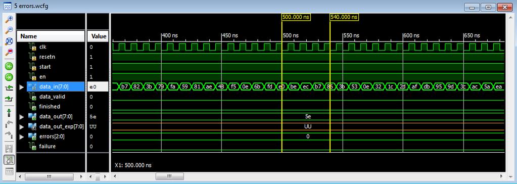Click the Next Transition icon
The image size is (517, 184).
(x=9, y=99)
